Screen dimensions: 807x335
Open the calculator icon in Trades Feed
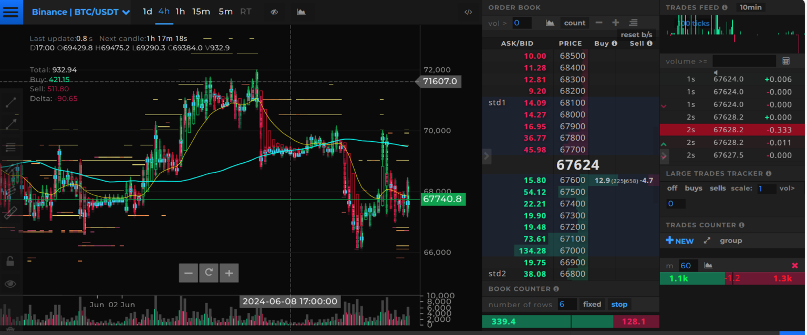(787, 60)
